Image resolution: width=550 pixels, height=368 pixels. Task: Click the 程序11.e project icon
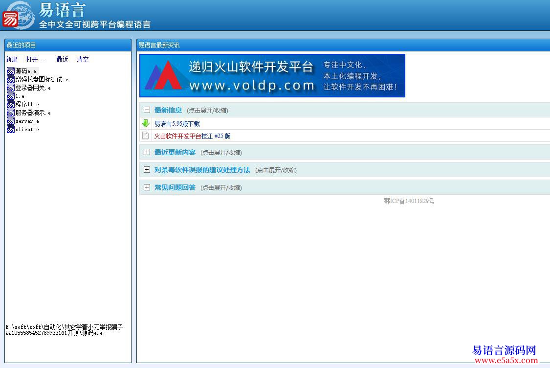click(x=10, y=104)
